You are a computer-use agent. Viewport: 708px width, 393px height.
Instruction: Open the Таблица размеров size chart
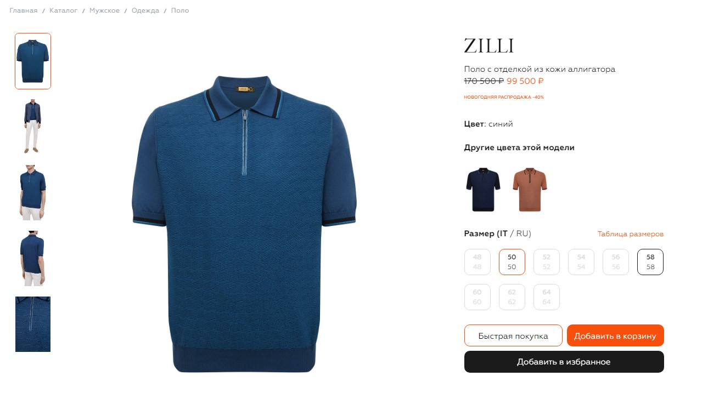pyautogui.click(x=631, y=234)
